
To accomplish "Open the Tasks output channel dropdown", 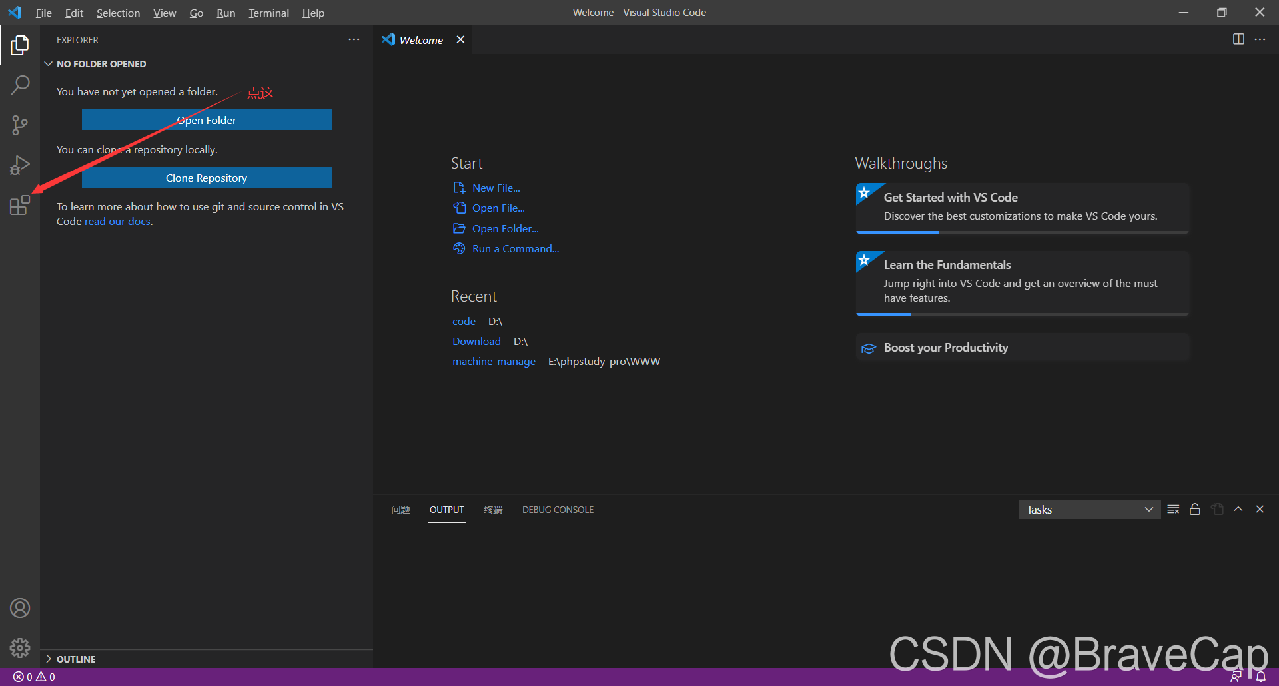I will point(1090,510).
